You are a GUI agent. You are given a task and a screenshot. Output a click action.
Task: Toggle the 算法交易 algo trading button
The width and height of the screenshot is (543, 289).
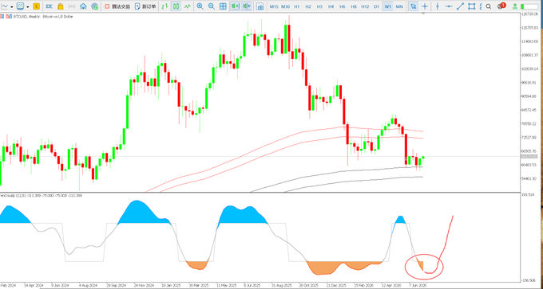click(117, 6)
